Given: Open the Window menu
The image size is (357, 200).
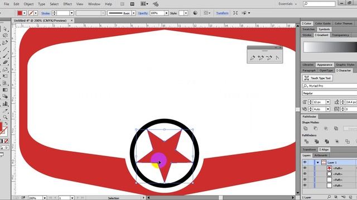Looking at the screenshot, I should (94, 4).
